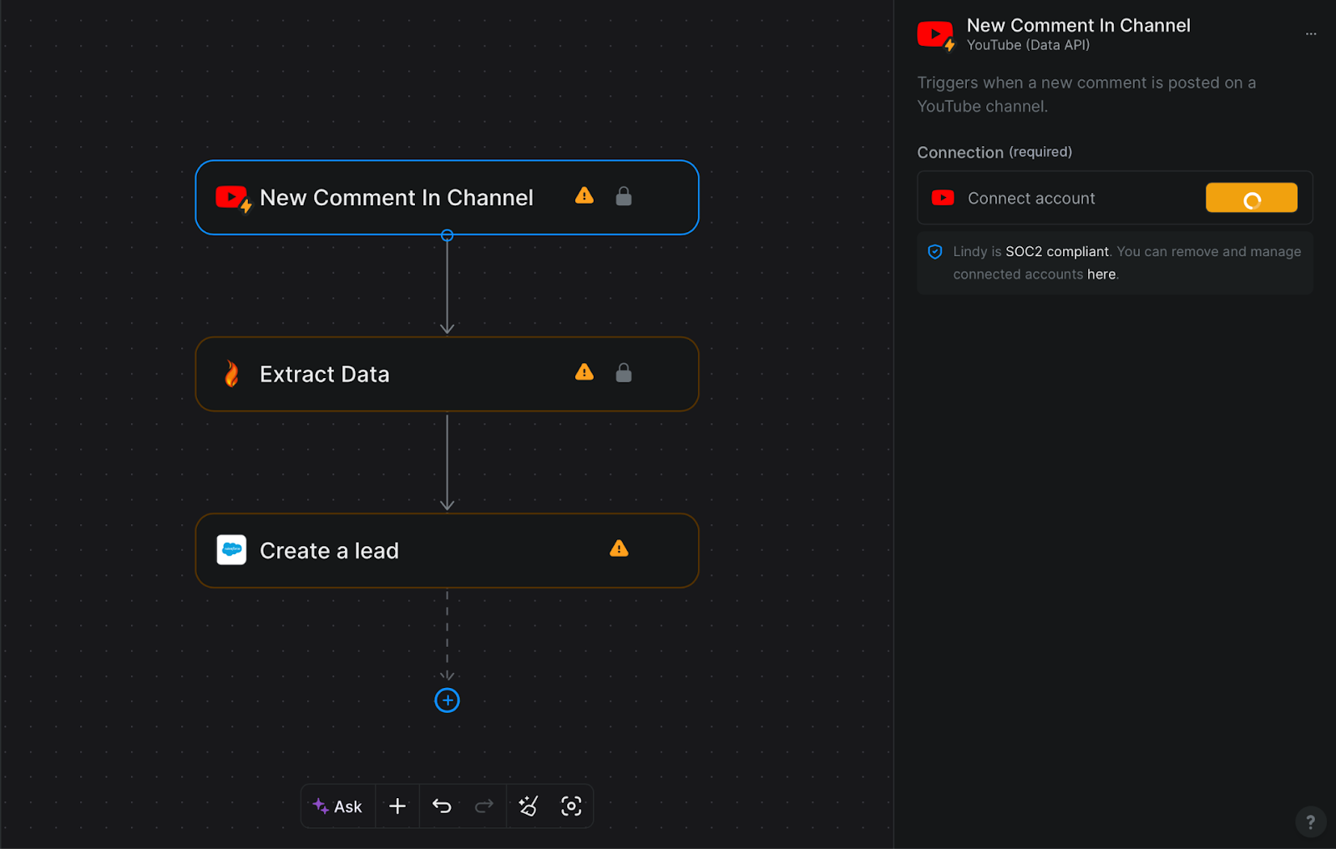Click the add node plus toolbar icon
The width and height of the screenshot is (1336, 849).
(397, 806)
